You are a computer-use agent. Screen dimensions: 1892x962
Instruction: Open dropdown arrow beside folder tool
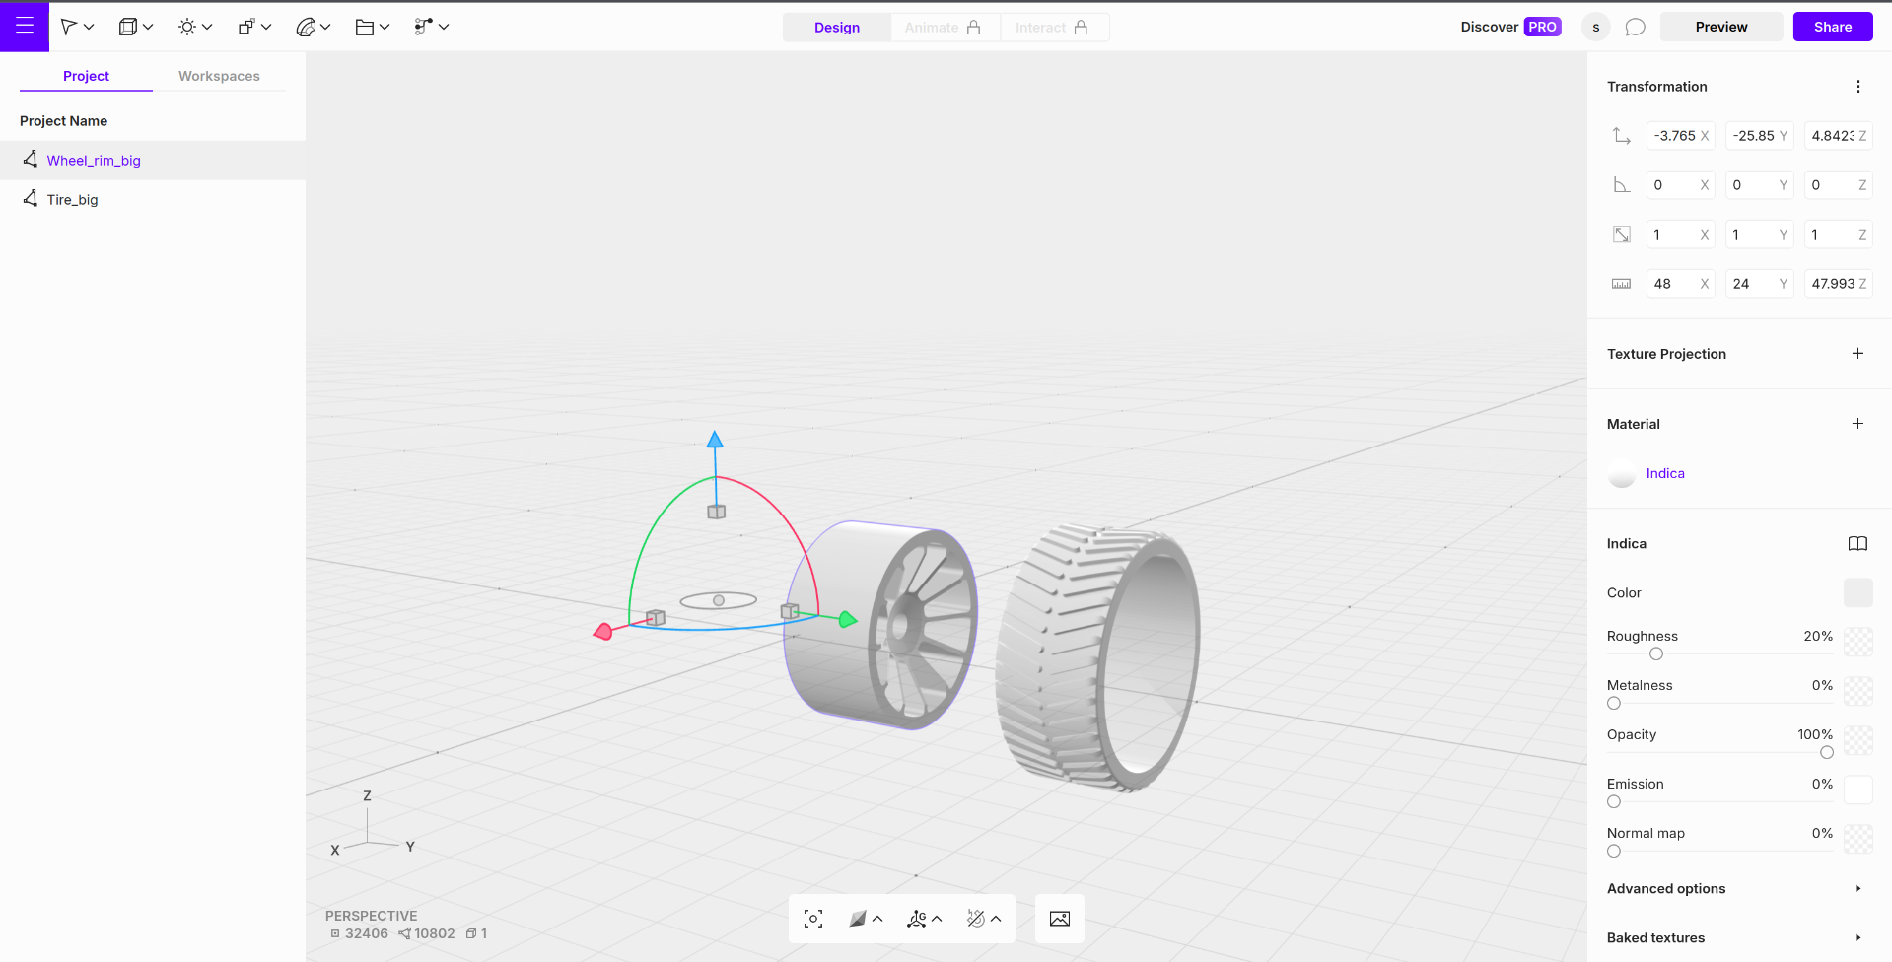click(x=385, y=27)
